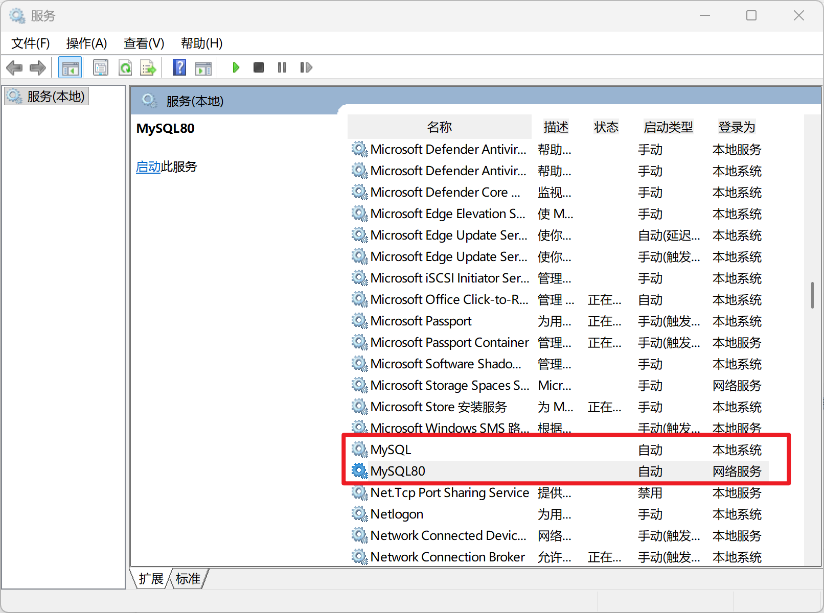824x613 pixels.
Task: Click 正在... status of Microsoft Passport row
Action: coord(605,321)
